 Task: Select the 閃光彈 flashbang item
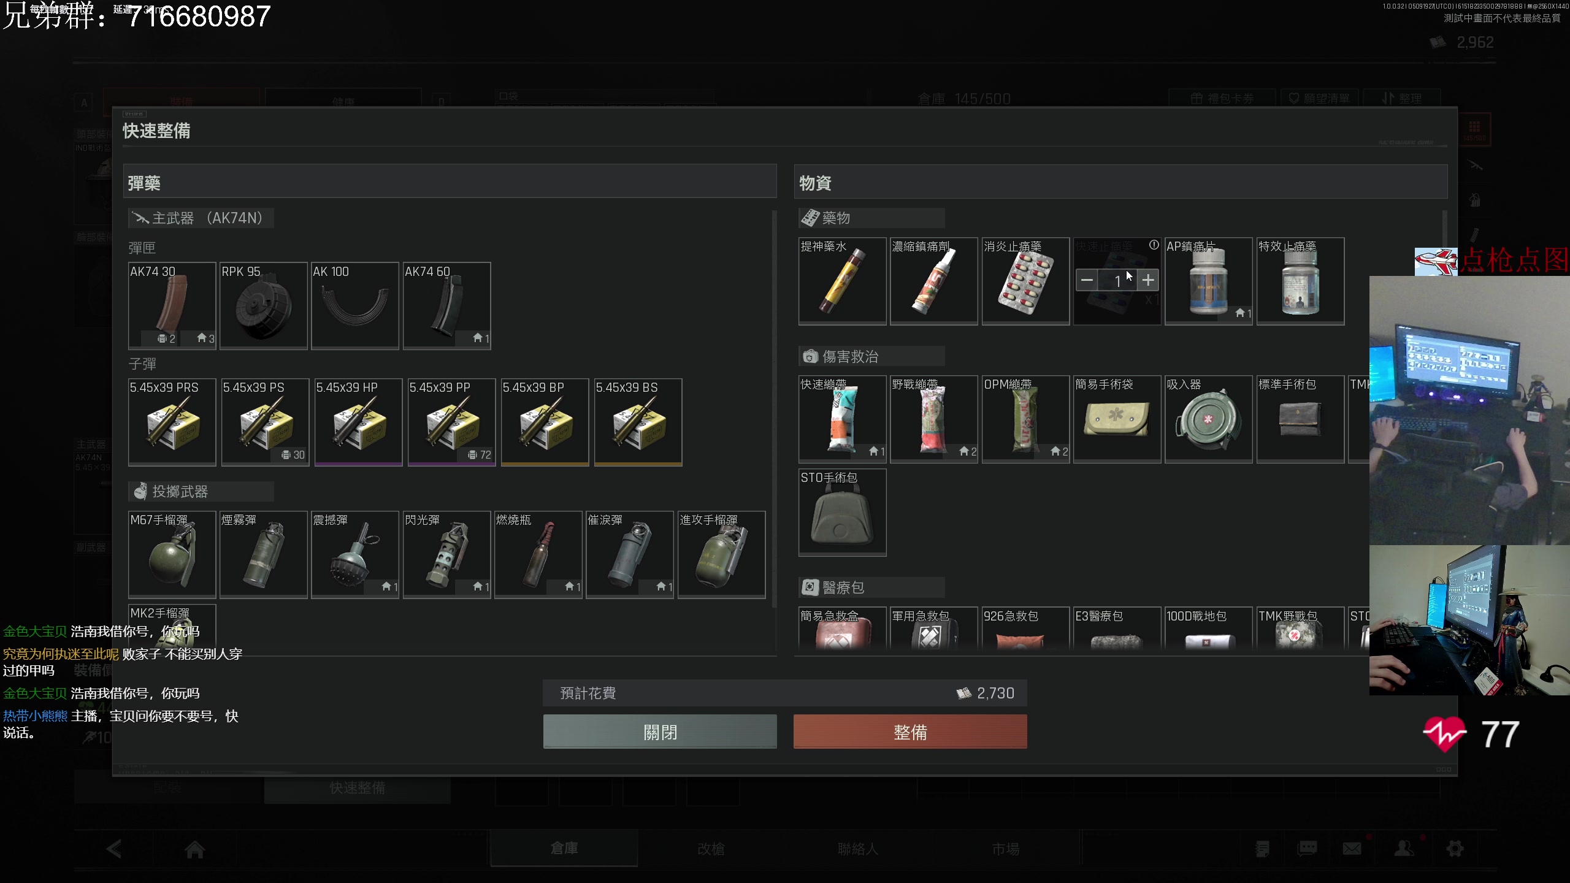tap(446, 554)
